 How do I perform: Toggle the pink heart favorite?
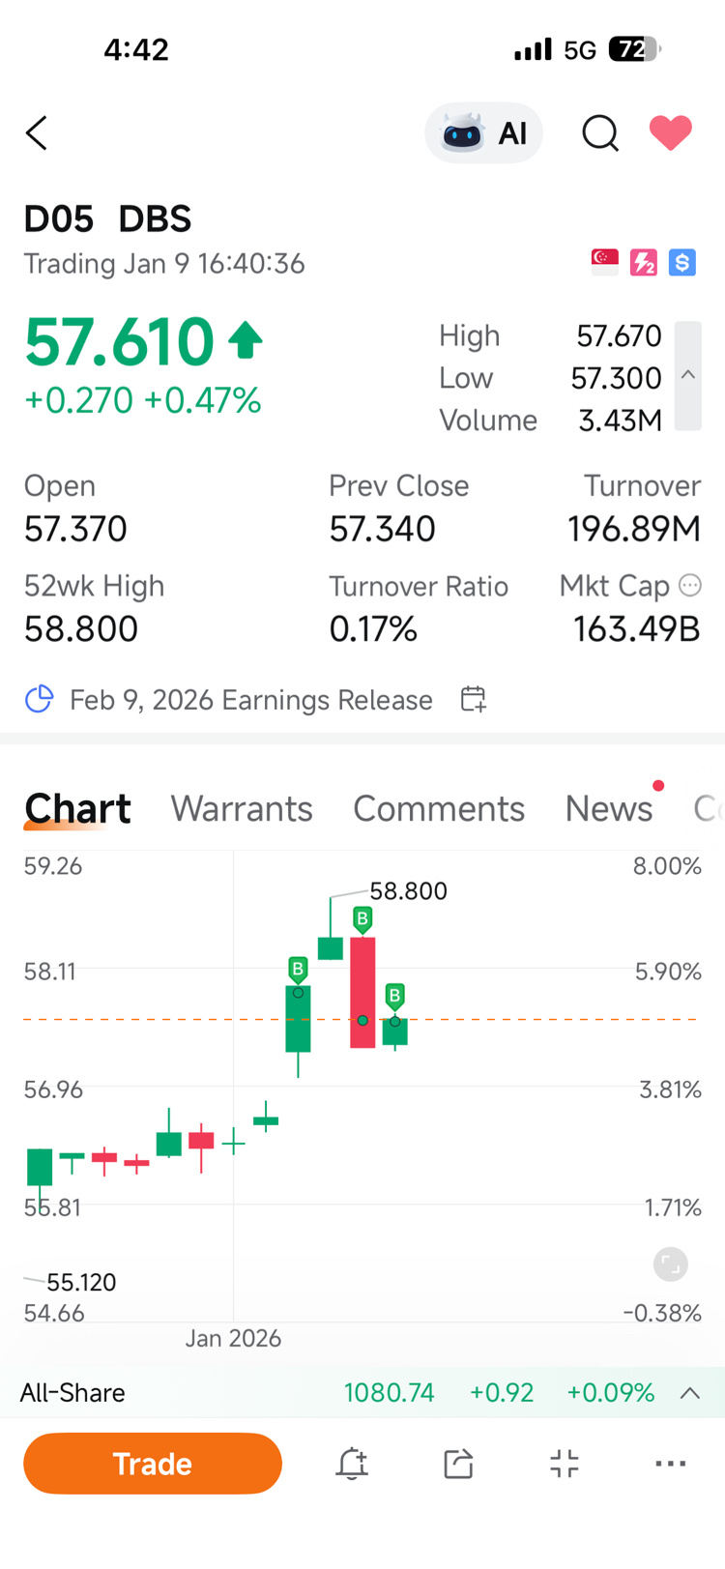pyautogui.click(x=670, y=133)
